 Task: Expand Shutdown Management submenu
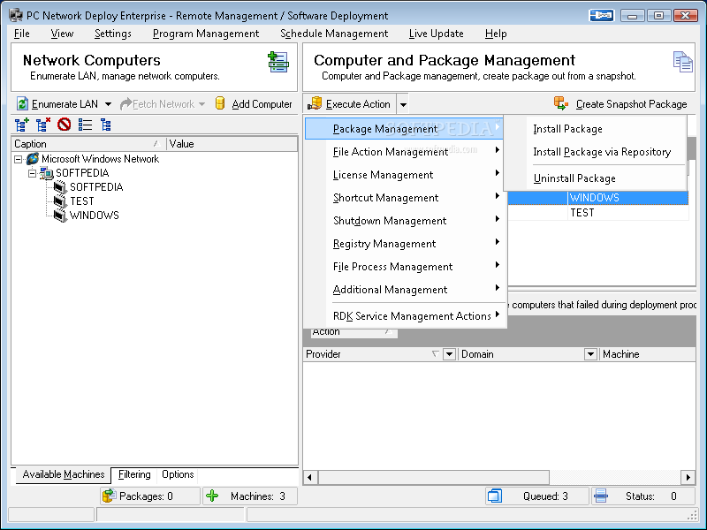(404, 221)
